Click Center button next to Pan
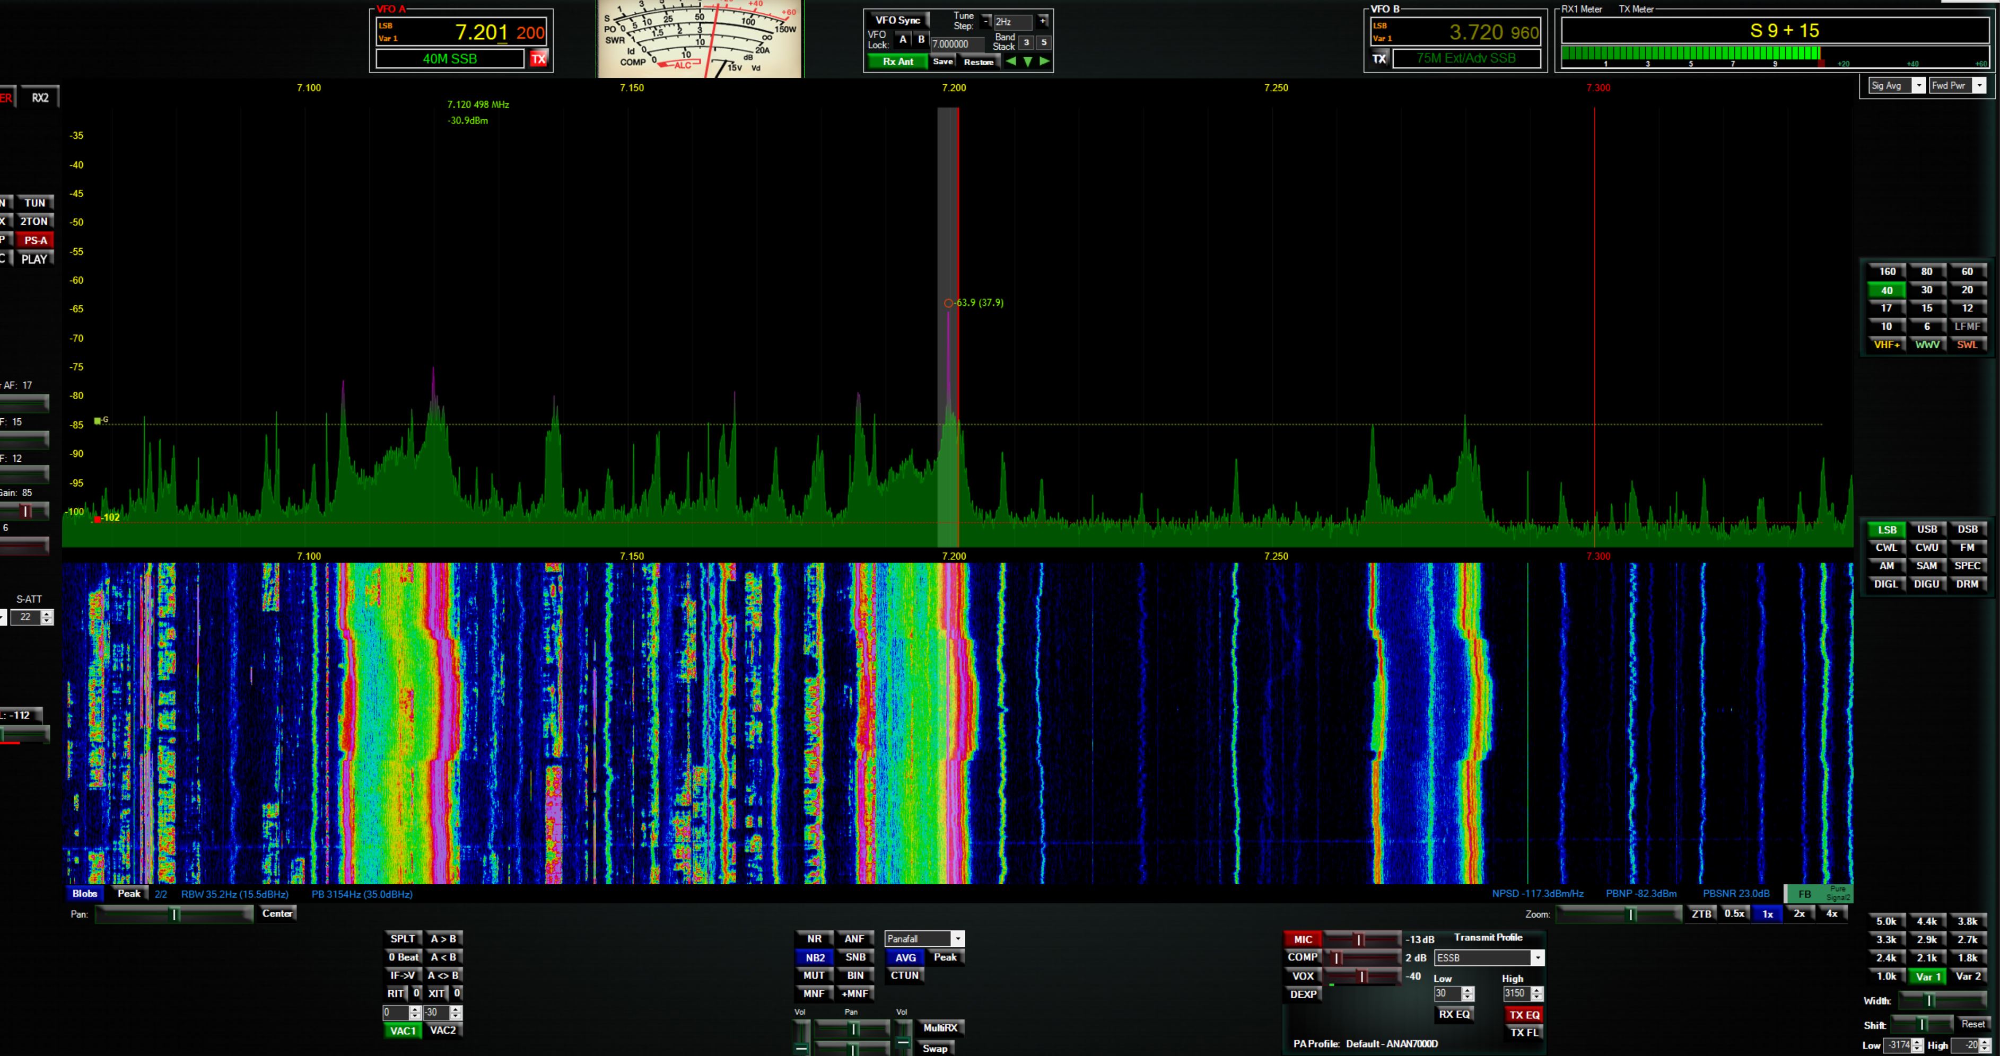The width and height of the screenshot is (2000, 1056). click(277, 914)
